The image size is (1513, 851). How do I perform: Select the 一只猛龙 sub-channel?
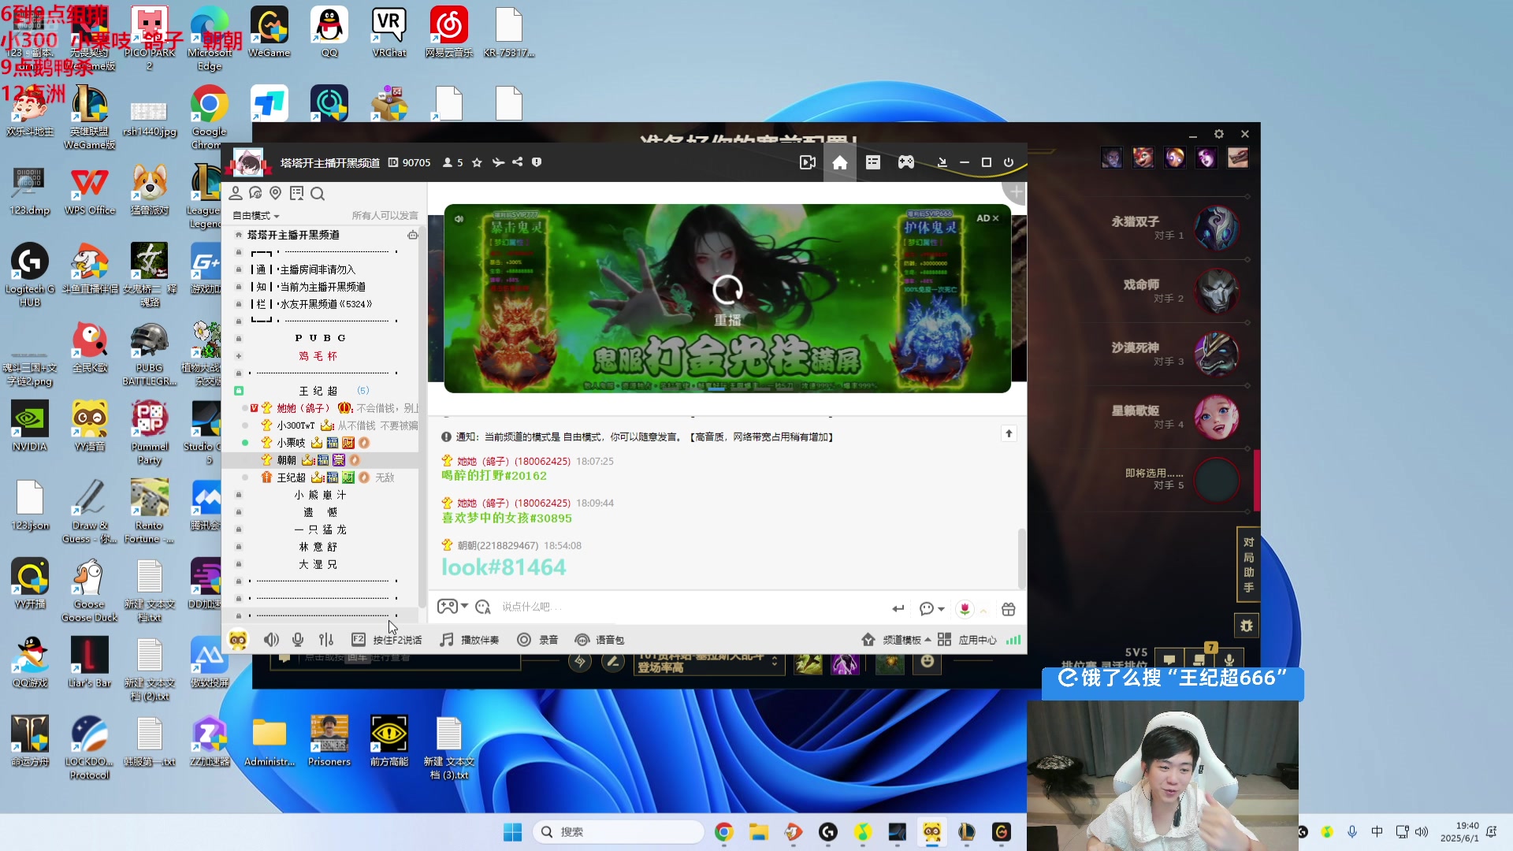[320, 530]
